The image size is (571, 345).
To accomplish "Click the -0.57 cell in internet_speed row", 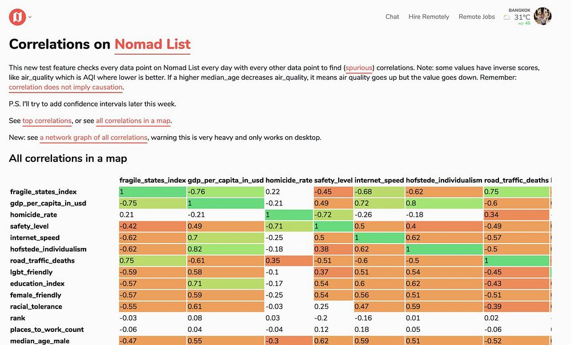I will (516, 238).
